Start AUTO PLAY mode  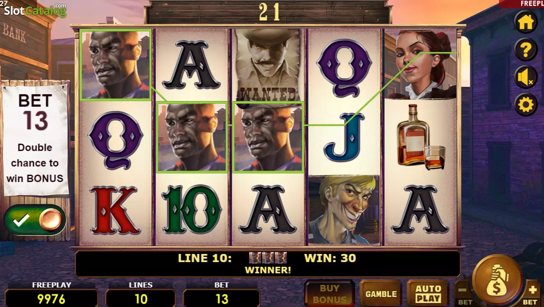point(428,294)
